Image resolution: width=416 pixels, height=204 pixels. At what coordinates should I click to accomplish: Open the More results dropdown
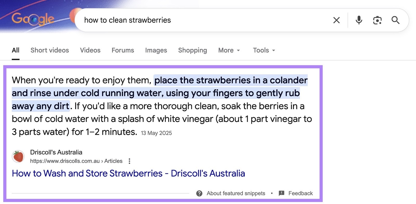(x=229, y=50)
